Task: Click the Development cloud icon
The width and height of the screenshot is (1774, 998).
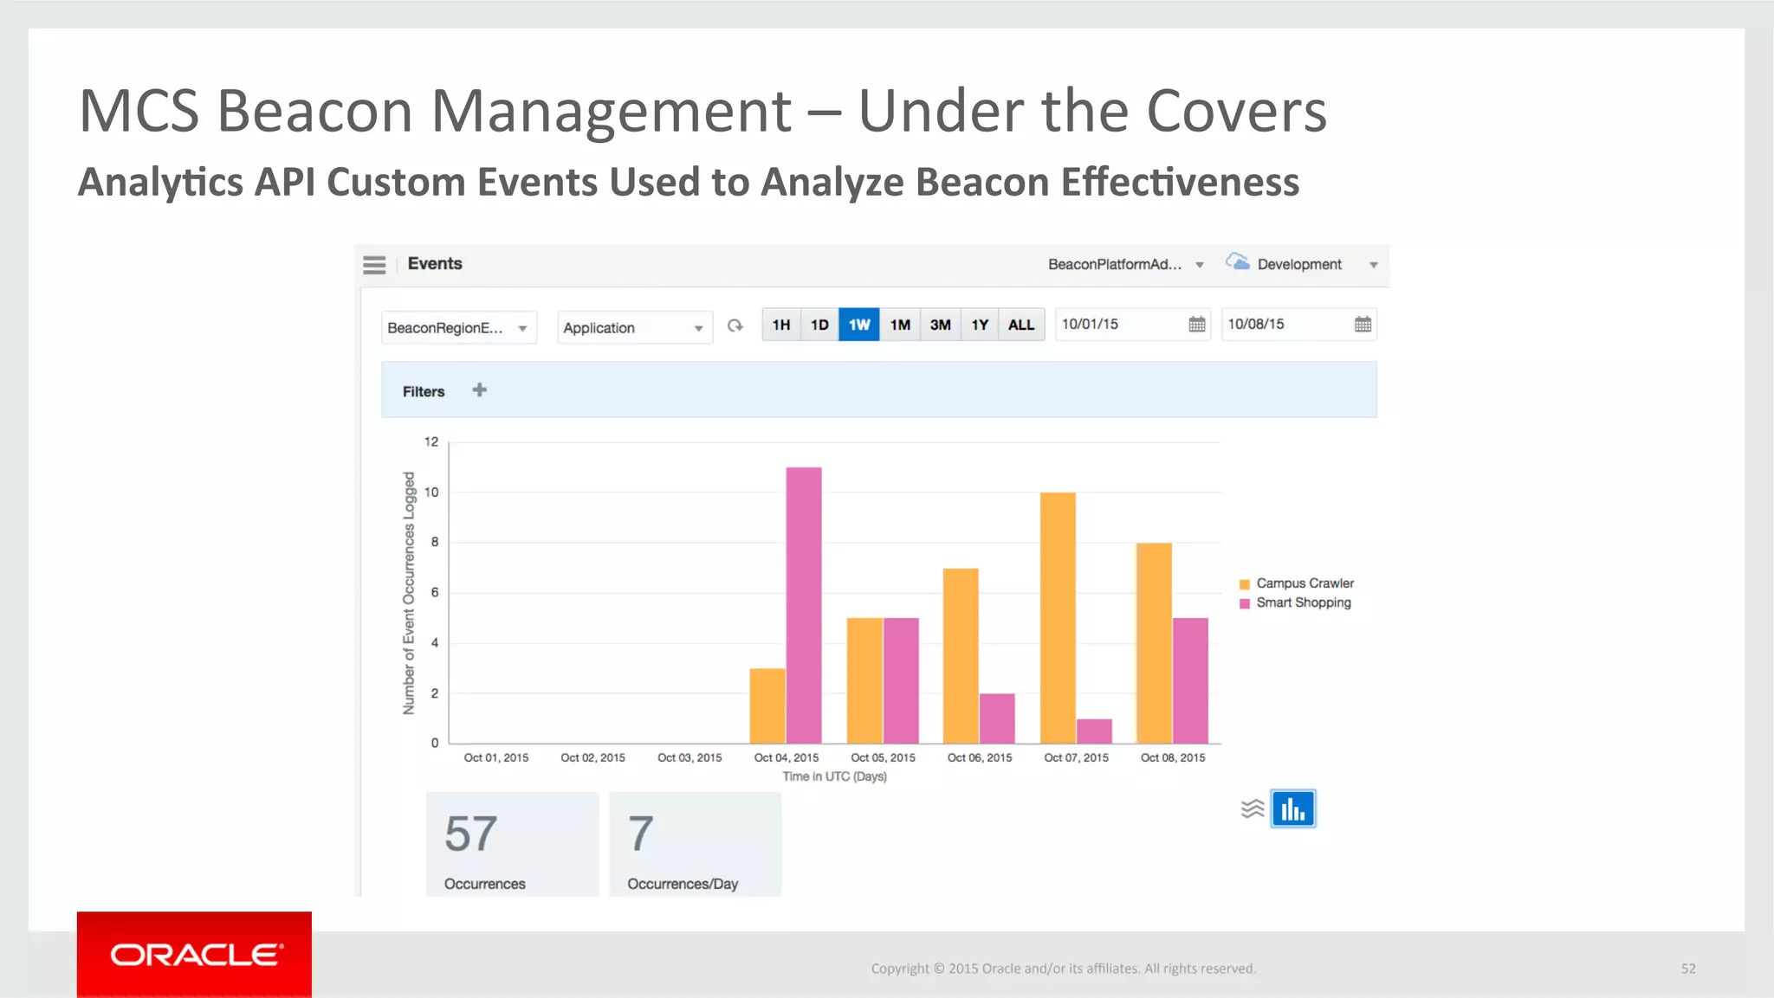Action: 1238,261
